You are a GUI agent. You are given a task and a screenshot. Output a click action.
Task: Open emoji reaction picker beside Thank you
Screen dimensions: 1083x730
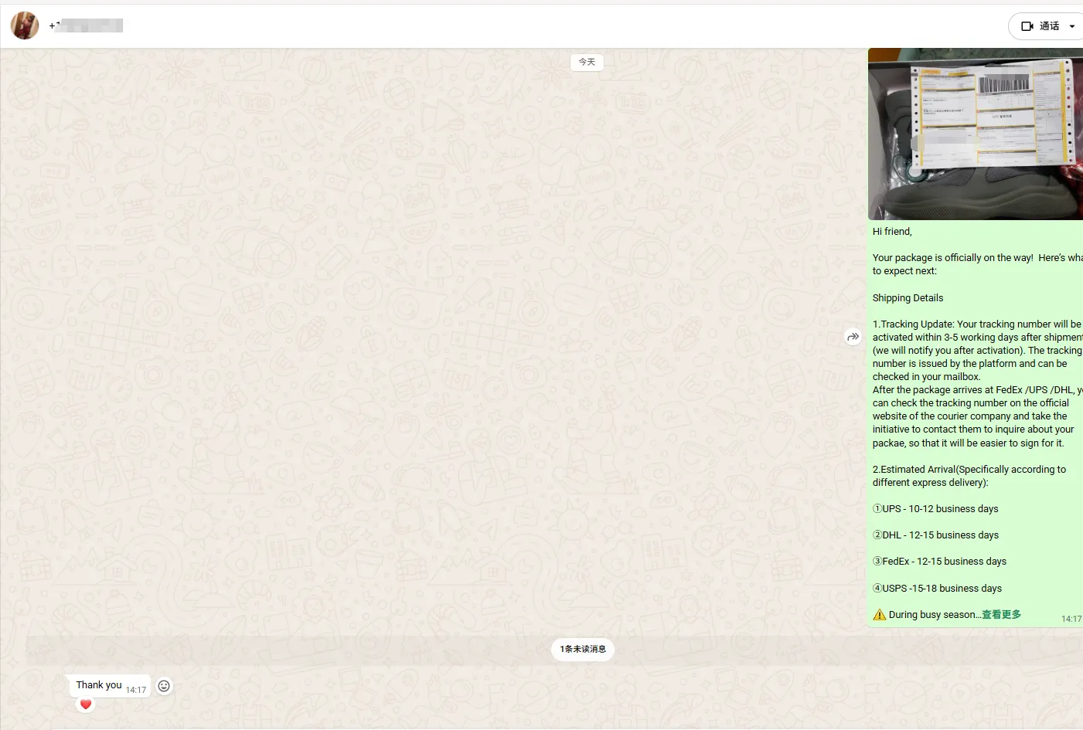coord(164,686)
